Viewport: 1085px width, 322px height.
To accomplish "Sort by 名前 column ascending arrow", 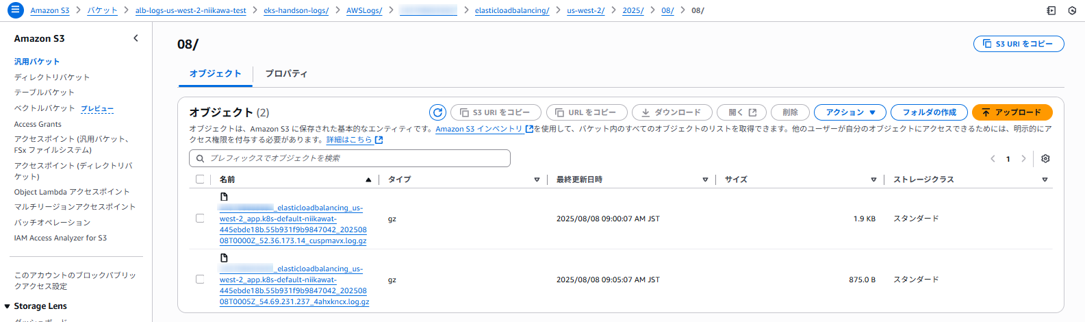I will tap(368, 179).
